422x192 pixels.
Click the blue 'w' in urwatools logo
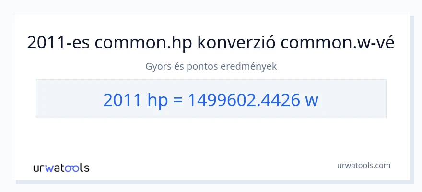(49, 168)
